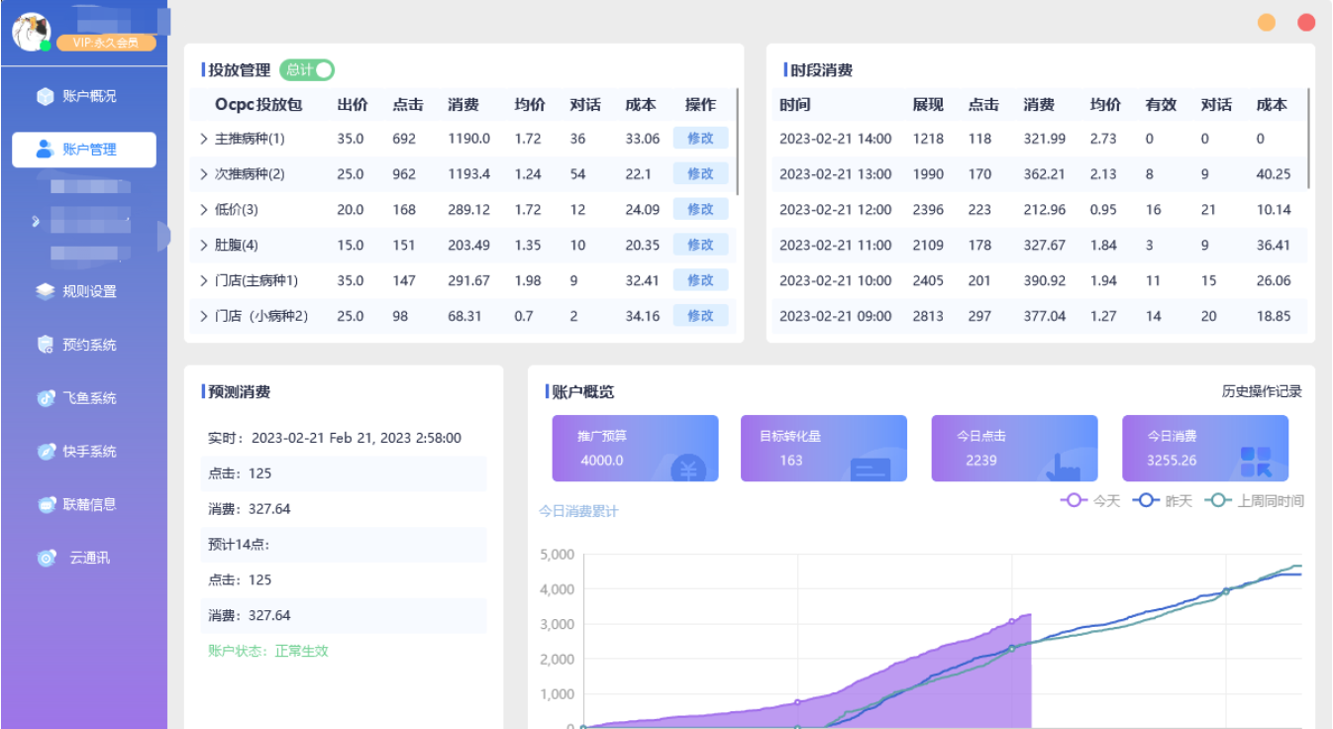
Task: Toggle 上周同时间 legend series
Action: click(x=1254, y=501)
